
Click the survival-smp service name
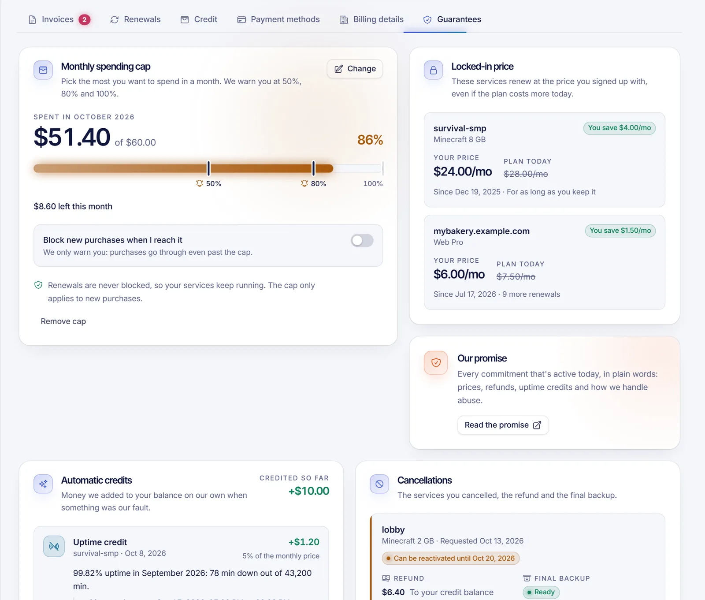tap(460, 128)
